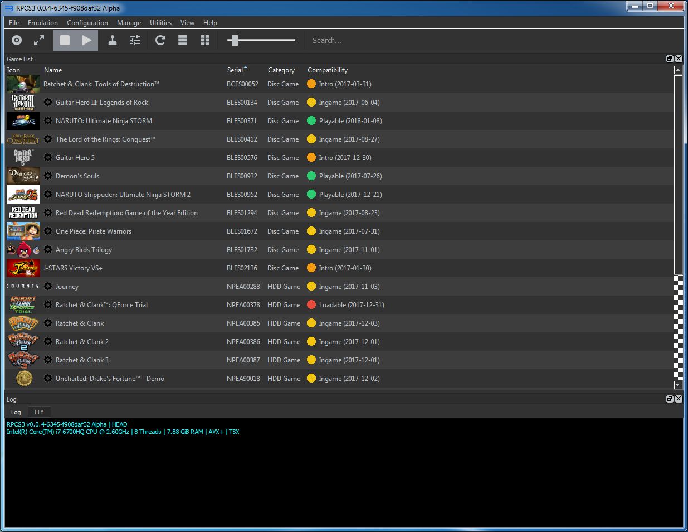688x532 pixels.
Task: Click the game list scrollbar up arrow
Action: tap(678, 70)
